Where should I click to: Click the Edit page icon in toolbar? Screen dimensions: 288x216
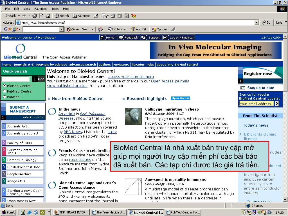click(x=120, y=16)
